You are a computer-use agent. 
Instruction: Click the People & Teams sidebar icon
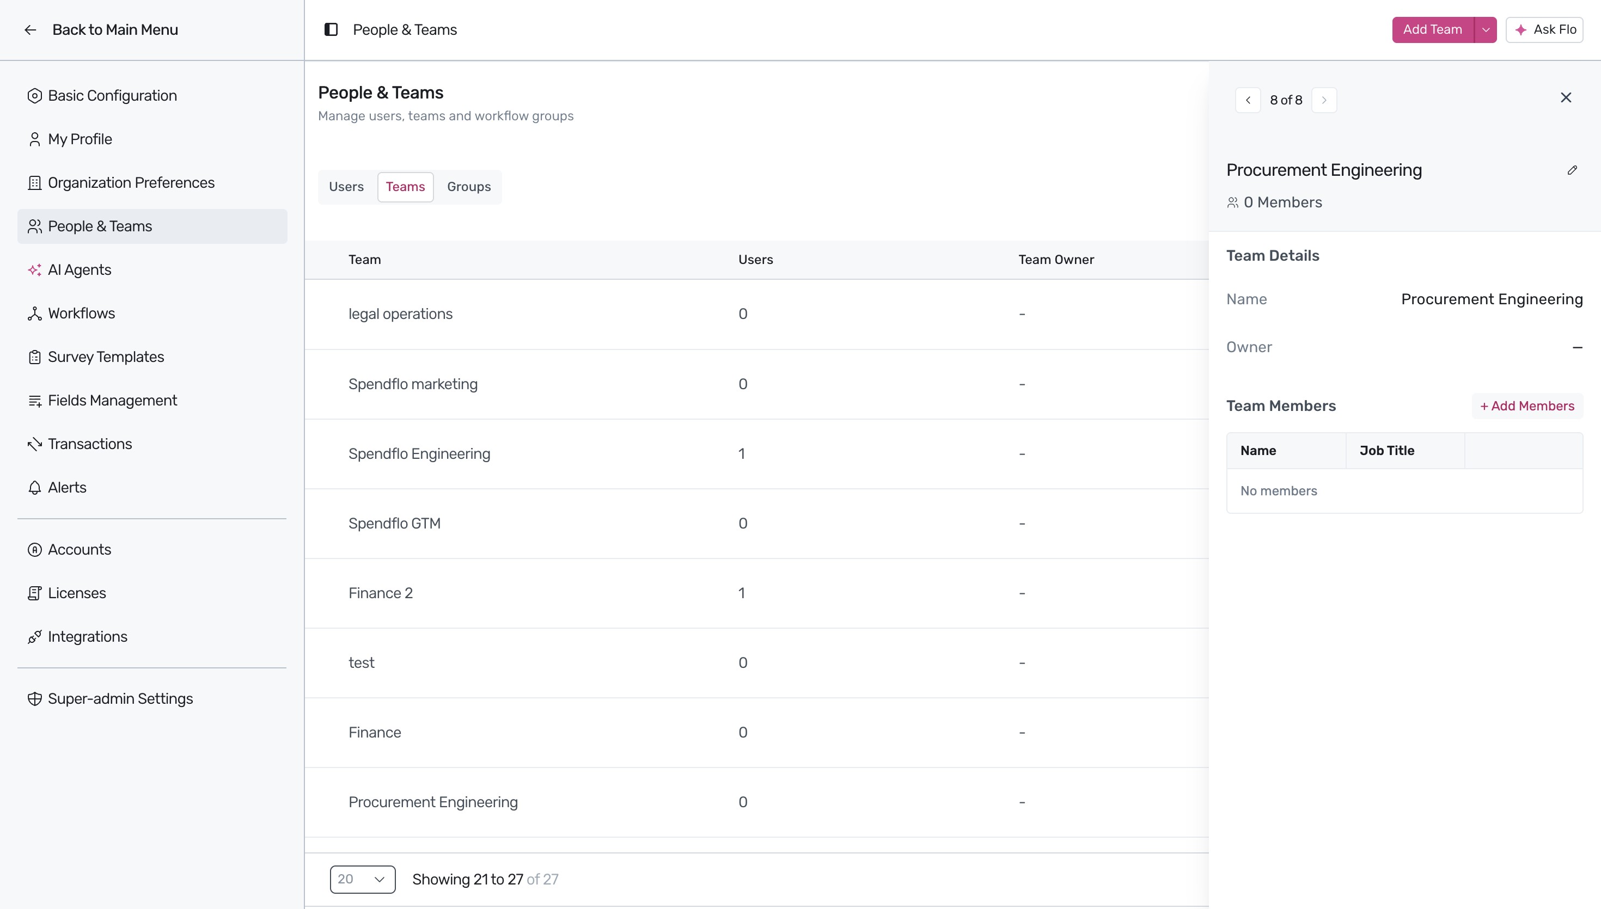pos(34,226)
